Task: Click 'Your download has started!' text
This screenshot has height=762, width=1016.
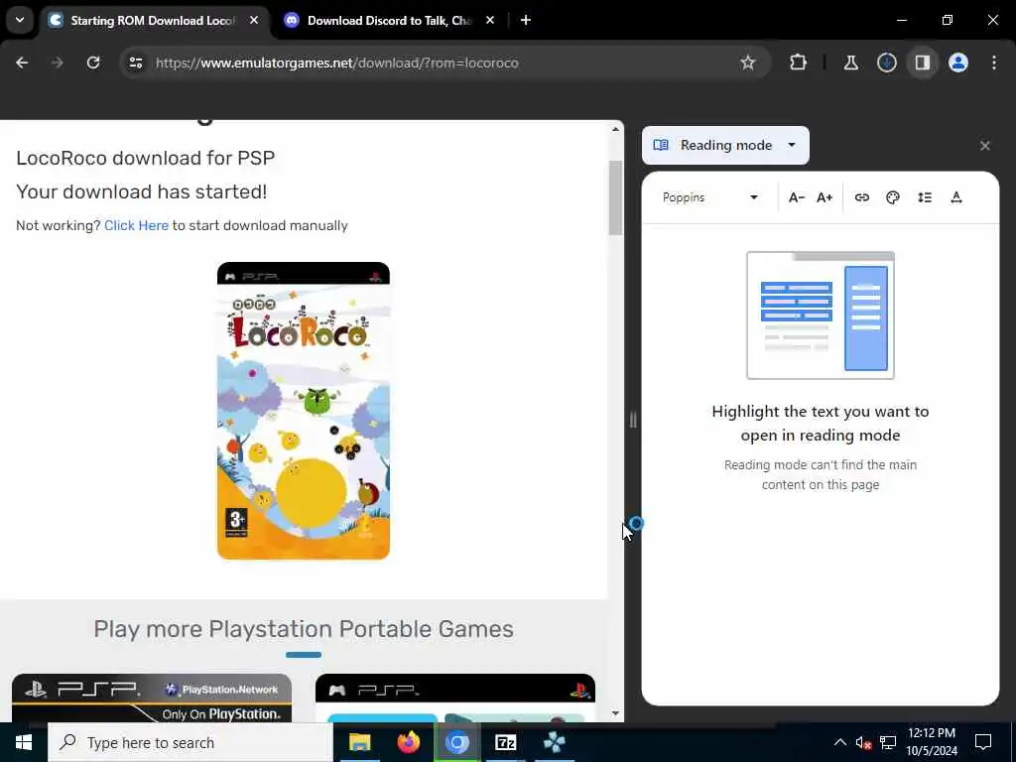Action: point(141,191)
